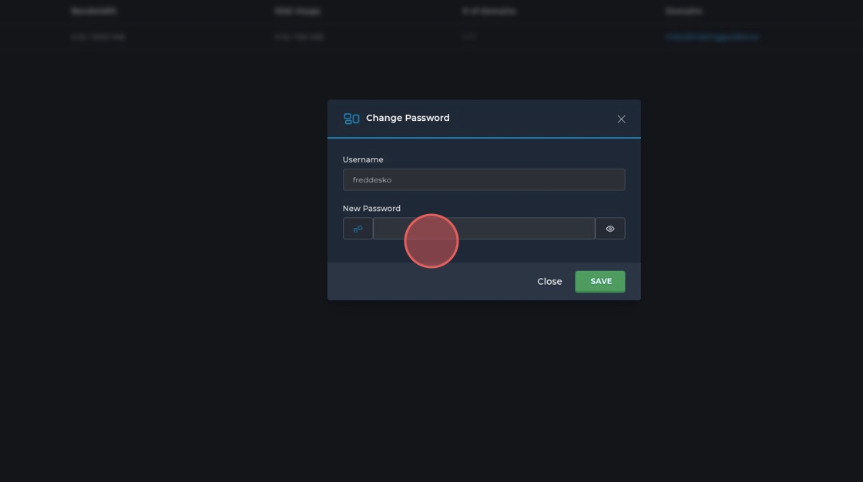Image resolution: width=863 pixels, height=482 pixels.
Task: Click the Username label
Action: pyautogui.click(x=363, y=159)
